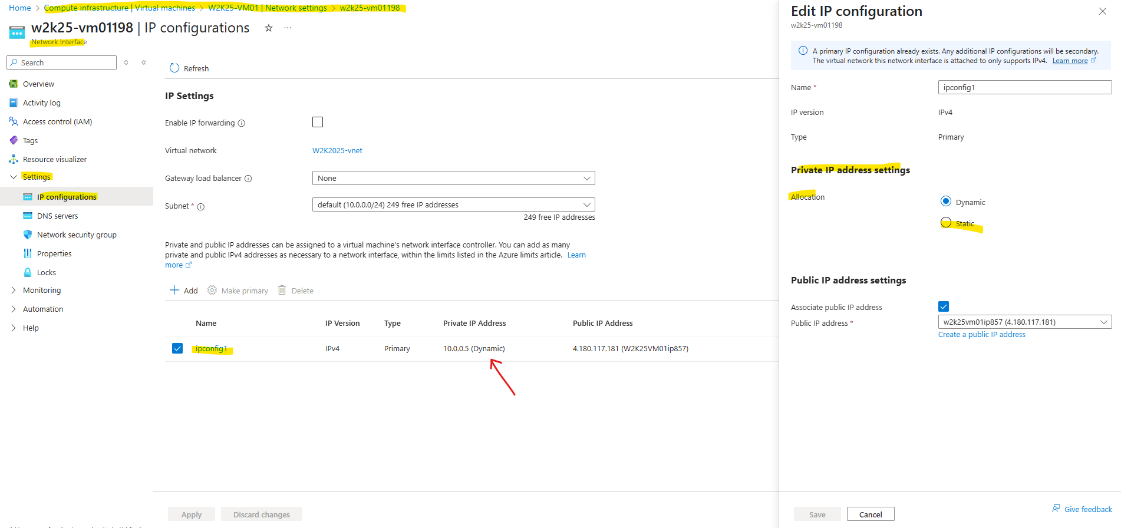
Task: Click the DNS servers icon
Action: coord(28,216)
